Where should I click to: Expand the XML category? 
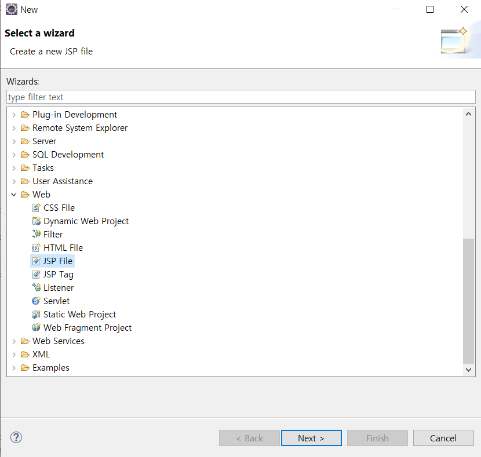coord(14,354)
